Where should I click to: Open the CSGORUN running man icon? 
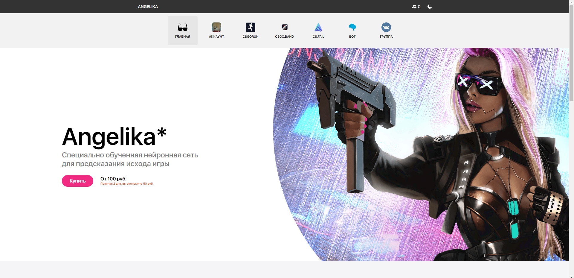(251, 27)
